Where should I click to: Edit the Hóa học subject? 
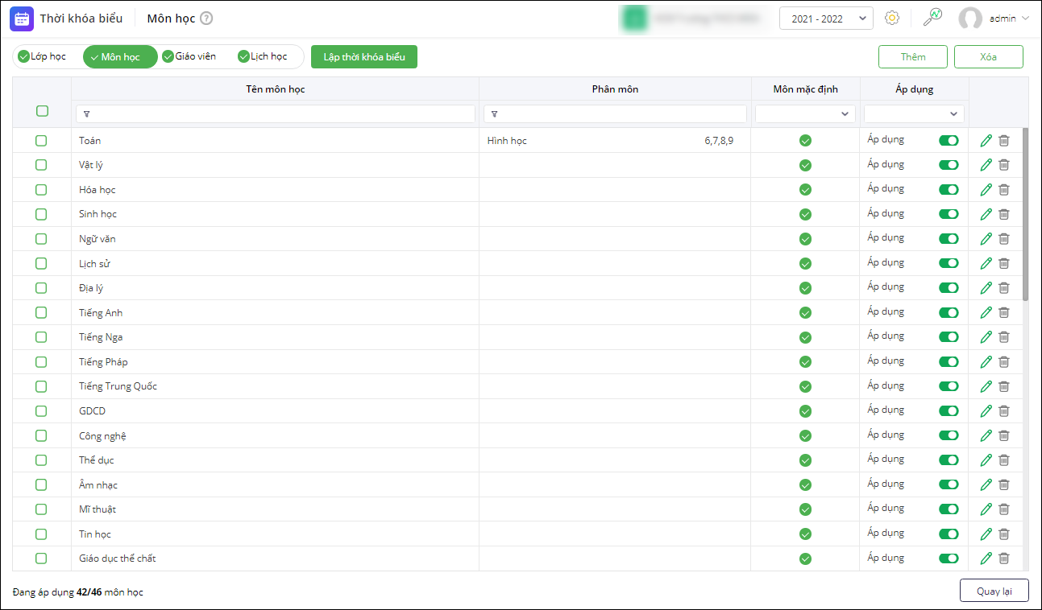[x=986, y=190]
